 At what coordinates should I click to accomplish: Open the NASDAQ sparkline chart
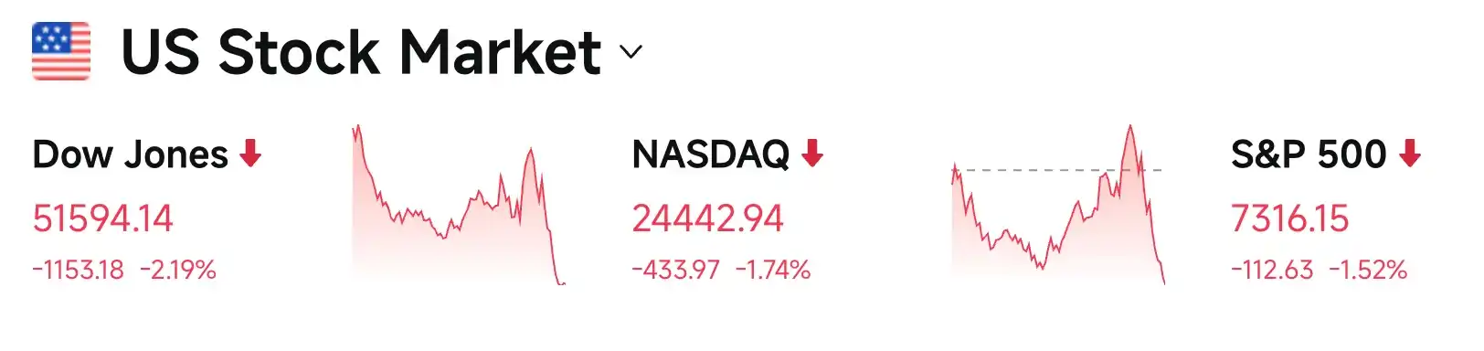(x=1058, y=205)
